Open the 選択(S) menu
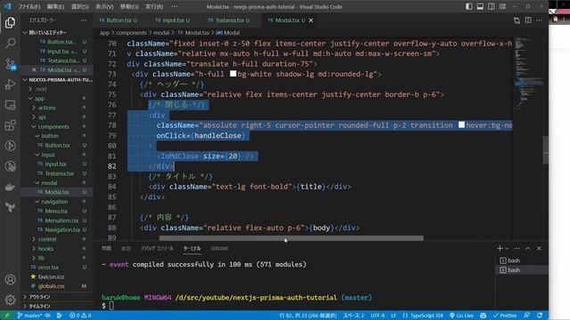The image size is (570, 320). [79, 6]
